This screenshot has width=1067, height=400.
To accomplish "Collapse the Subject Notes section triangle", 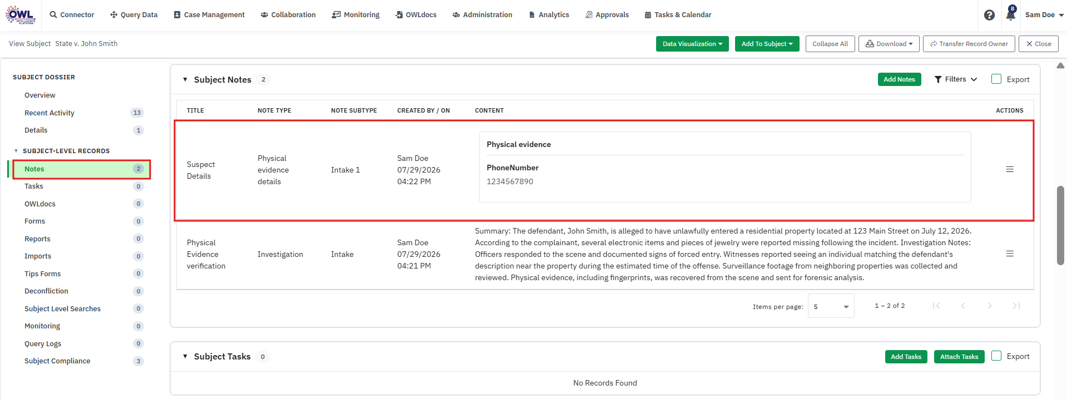I will pos(185,79).
